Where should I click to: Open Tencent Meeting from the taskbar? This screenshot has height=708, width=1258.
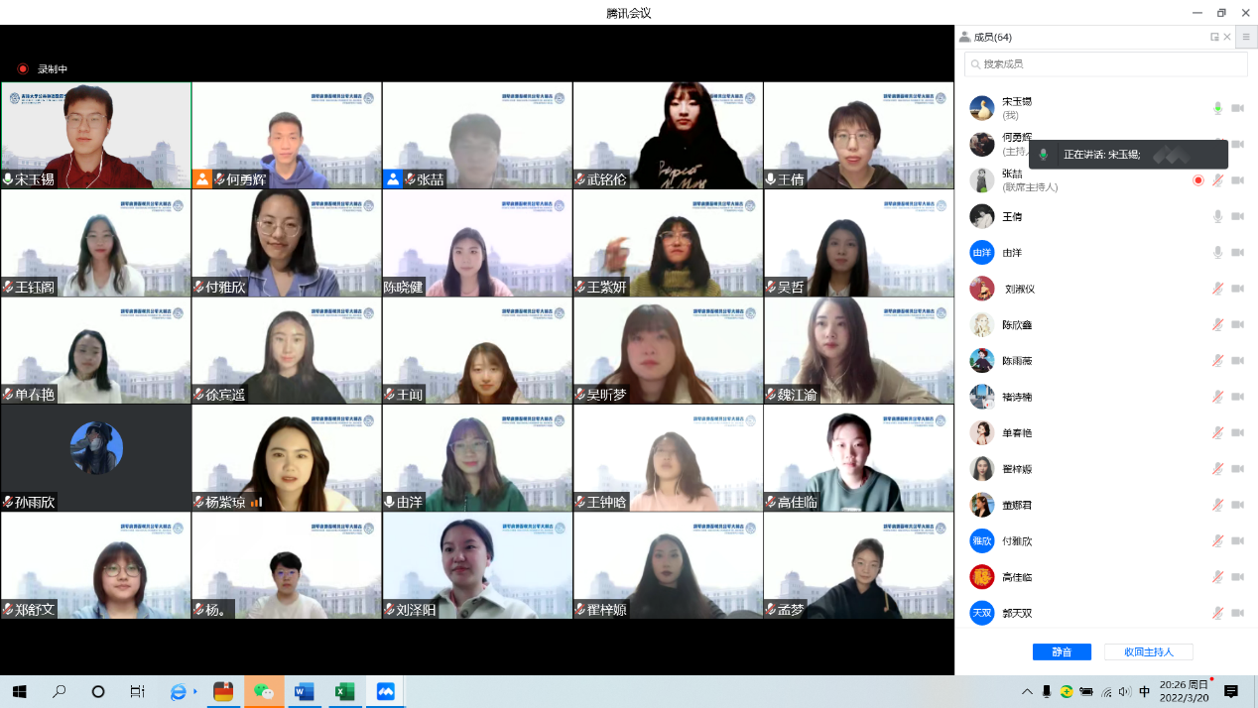(x=385, y=691)
